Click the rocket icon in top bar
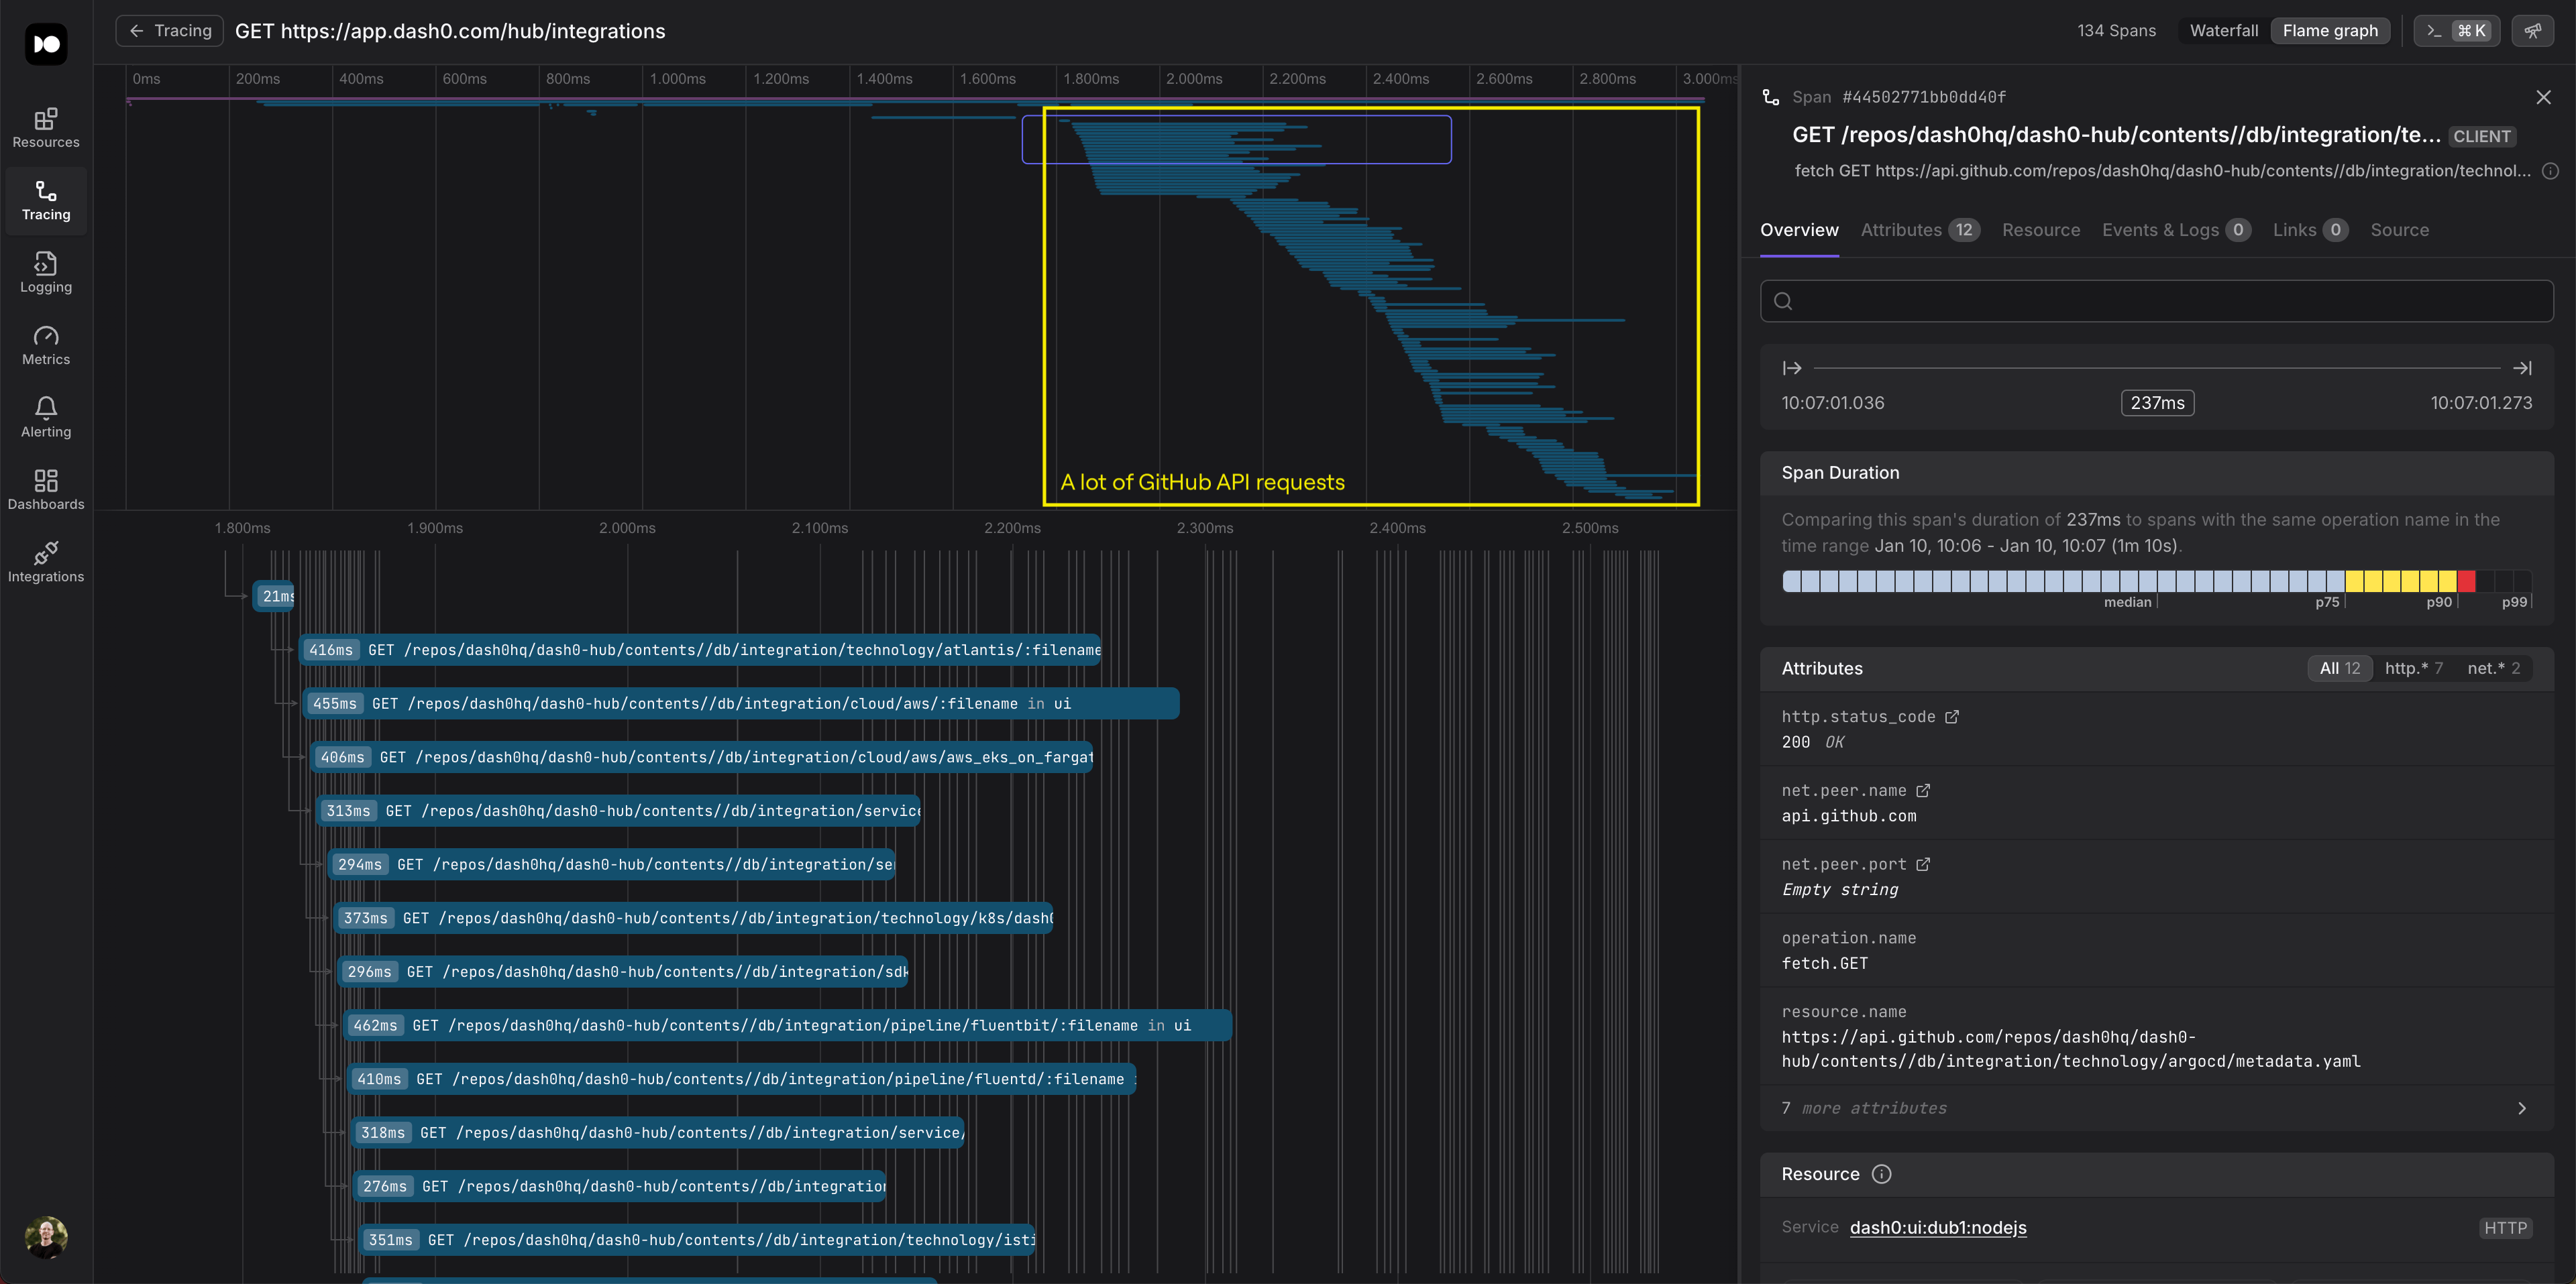Screen dimensions: 2576x1284 (2533, 31)
